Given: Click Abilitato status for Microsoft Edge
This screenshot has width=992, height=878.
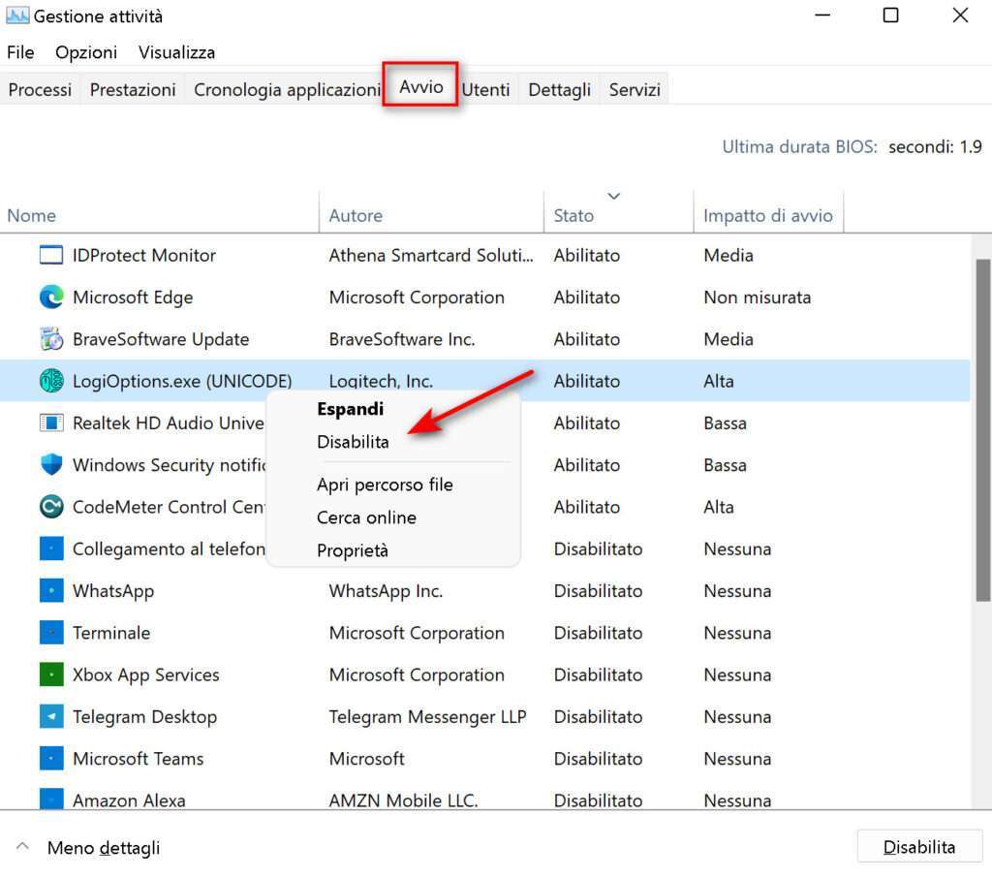Looking at the screenshot, I should (x=586, y=297).
